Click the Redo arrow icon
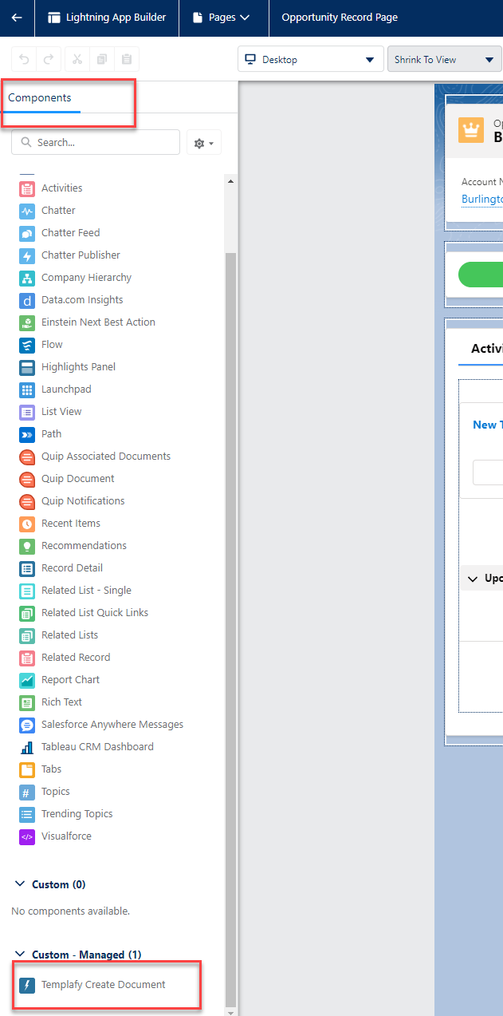 [49, 59]
